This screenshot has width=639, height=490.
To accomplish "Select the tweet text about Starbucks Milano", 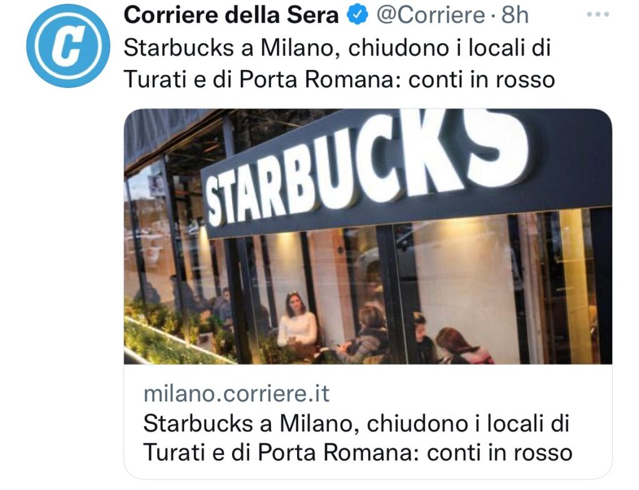I will coord(339,63).
